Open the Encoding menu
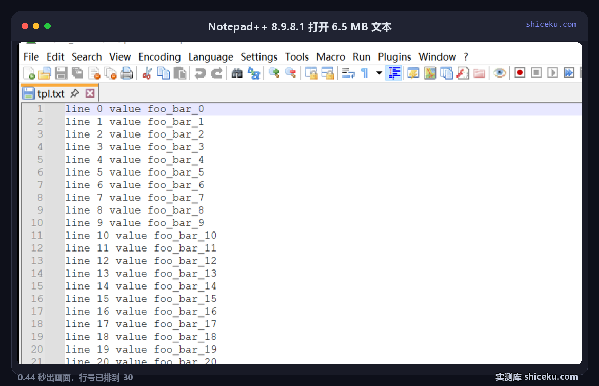 click(x=159, y=57)
